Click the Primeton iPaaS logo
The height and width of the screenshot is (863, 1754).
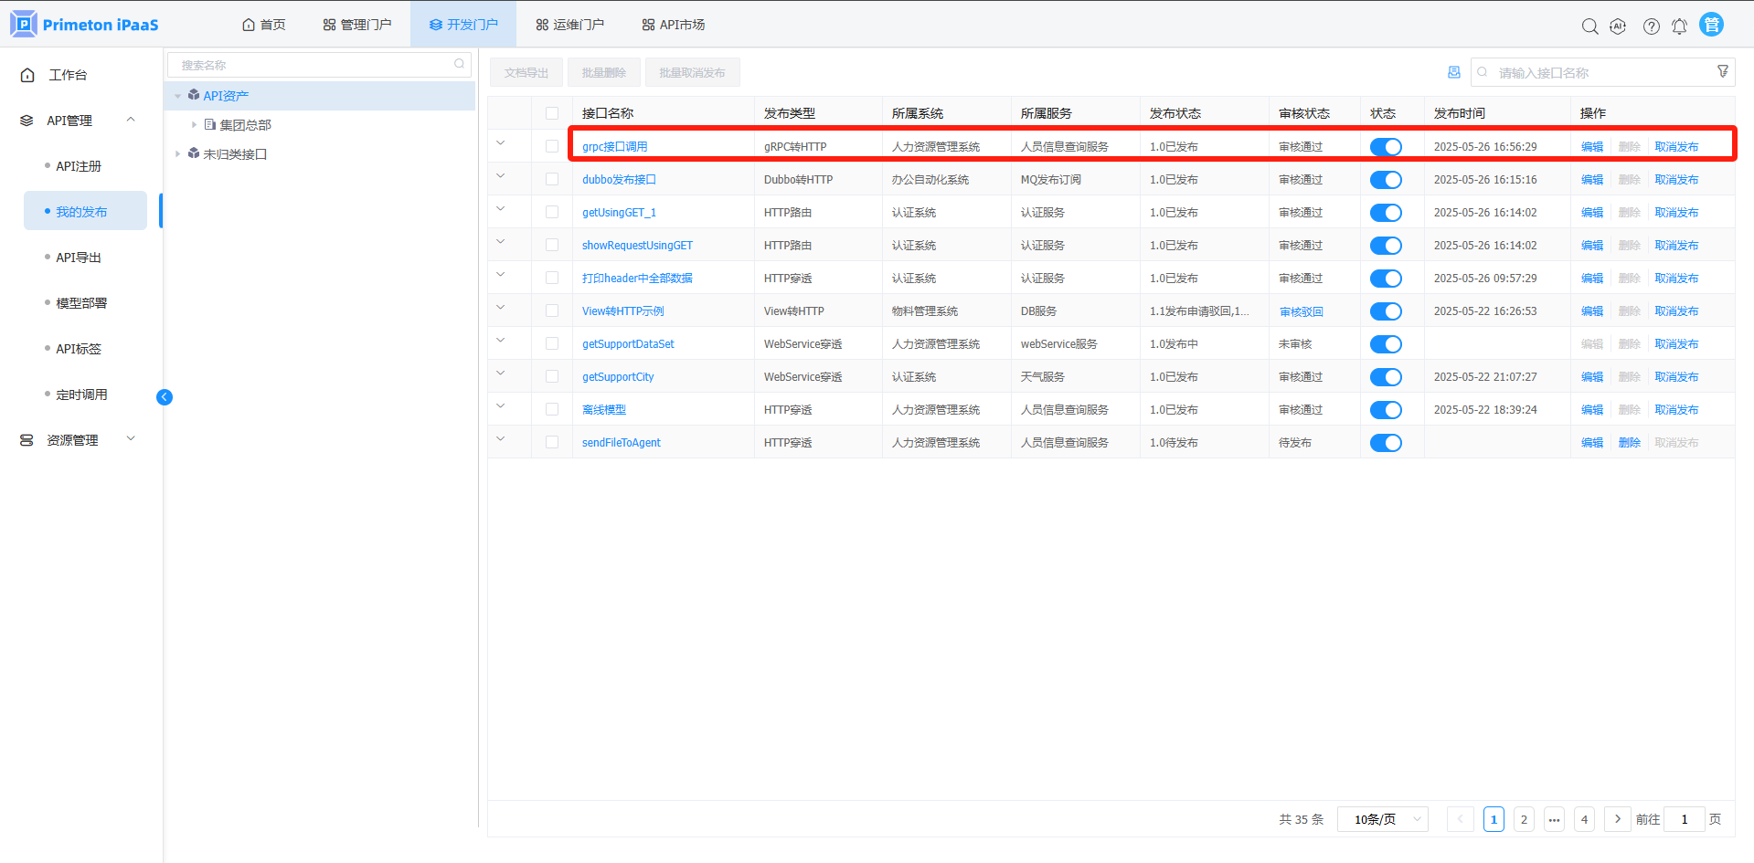click(x=84, y=25)
